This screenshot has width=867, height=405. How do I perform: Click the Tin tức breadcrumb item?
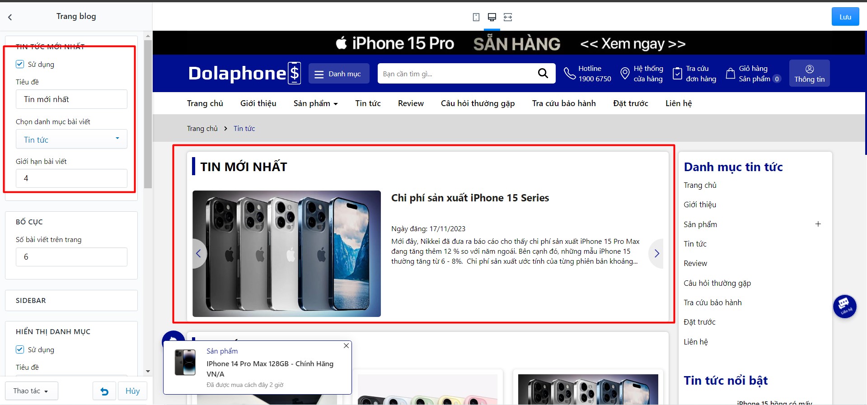click(x=244, y=129)
